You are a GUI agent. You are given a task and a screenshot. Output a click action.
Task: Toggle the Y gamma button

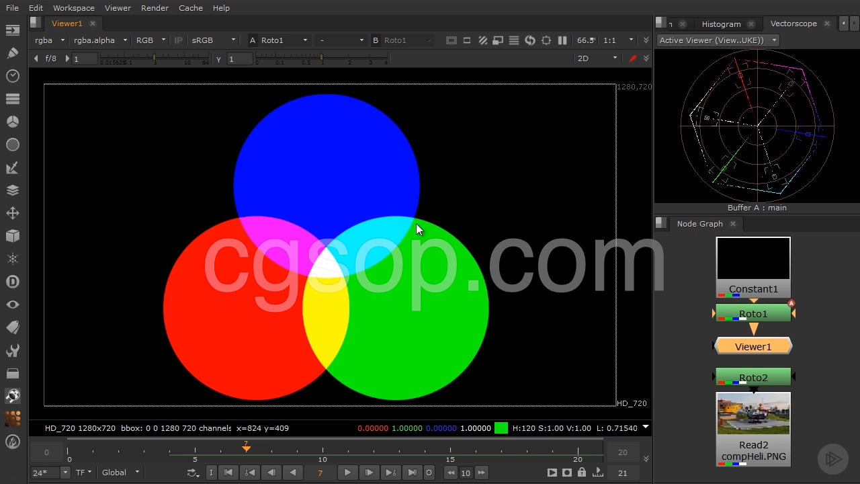coord(218,59)
